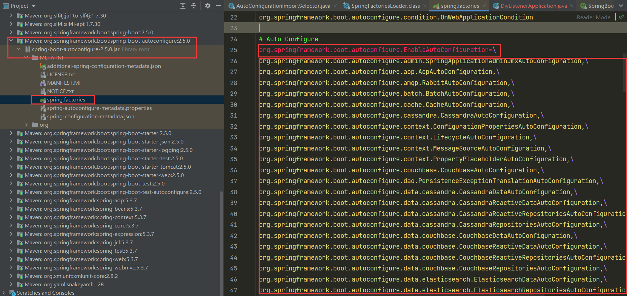Select Maven spring-boot-test:2.5.0 entry

tap(95, 183)
